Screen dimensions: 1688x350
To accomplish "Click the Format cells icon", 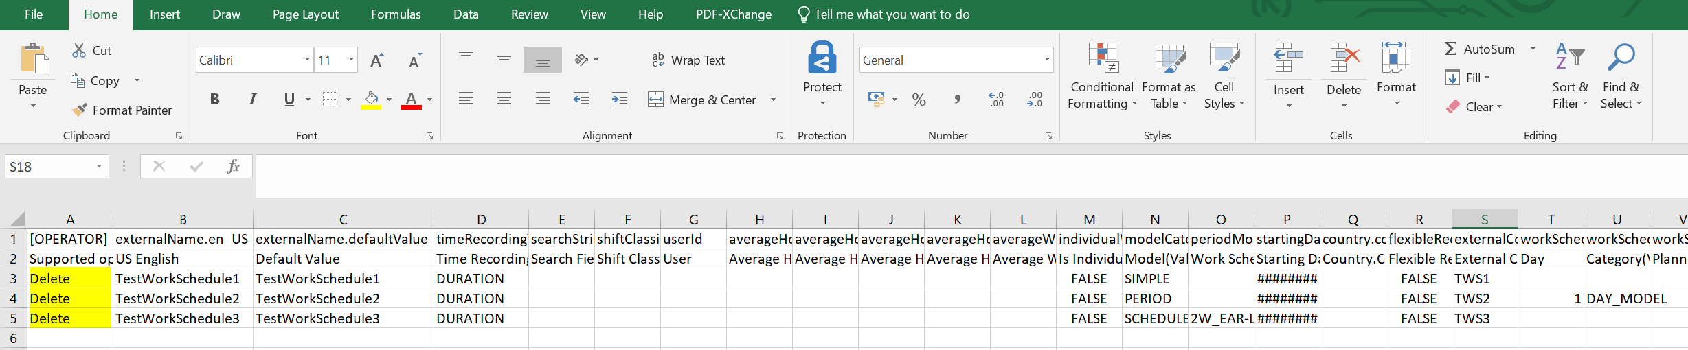I will pyautogui.click(x=1396, y=57).
